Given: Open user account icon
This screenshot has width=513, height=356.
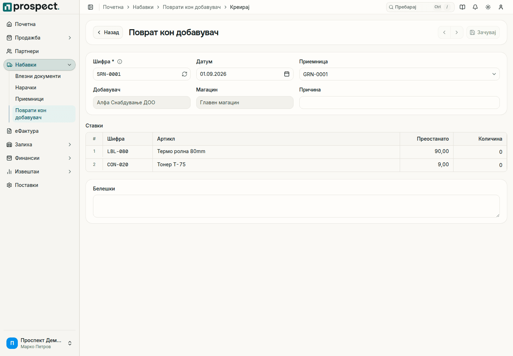Looking at the screenshot, I should [x=501, y=7].
